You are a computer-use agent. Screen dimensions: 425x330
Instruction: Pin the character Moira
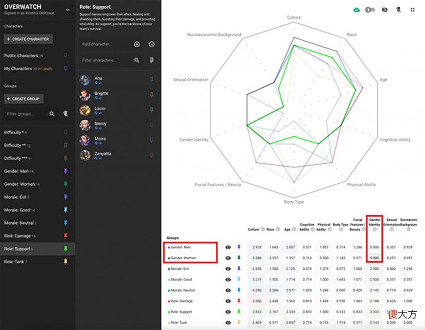[151, 140]
